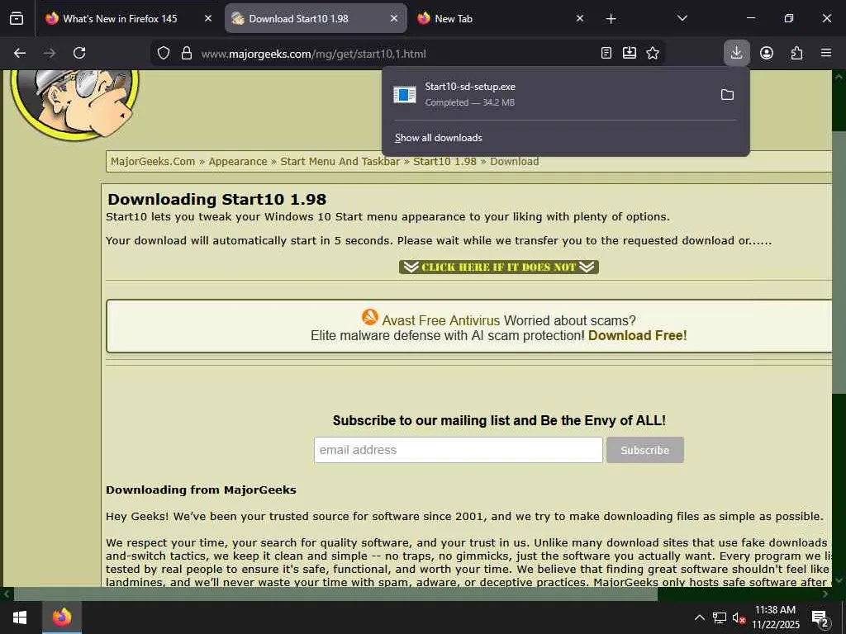Open Firefox account icon
The image size is (846, 634).
767,53
